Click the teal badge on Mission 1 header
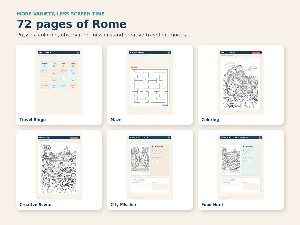Screen dimensions: 300x225 pos(169,138)
